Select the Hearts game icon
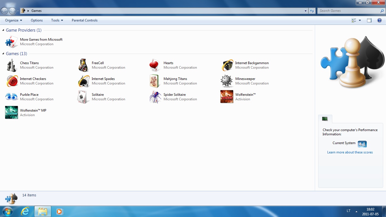386x217 pixels. [155, 65]
